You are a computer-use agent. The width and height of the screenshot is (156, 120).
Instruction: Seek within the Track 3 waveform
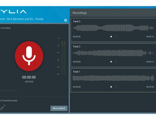click(113, 28)
